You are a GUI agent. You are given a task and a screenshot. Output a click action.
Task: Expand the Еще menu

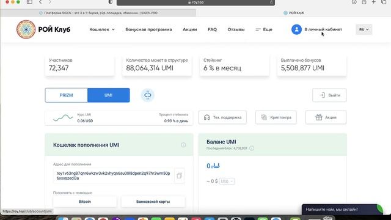[x=264, y=29]
